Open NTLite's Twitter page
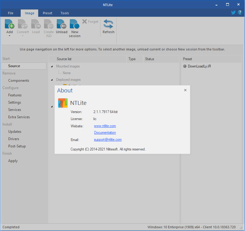The width and height of the screenshot is (245, 231). tap(233, 12)
